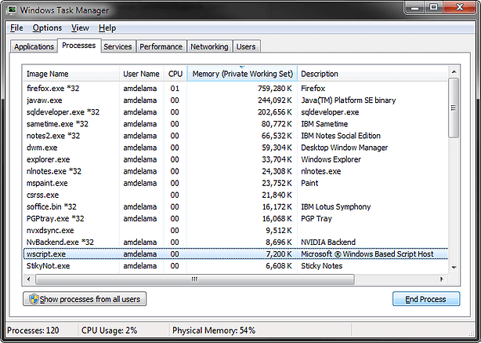Click the shield icon on Show processes button
This screenshot has height=343, width=481.
(x=34, y=299)
